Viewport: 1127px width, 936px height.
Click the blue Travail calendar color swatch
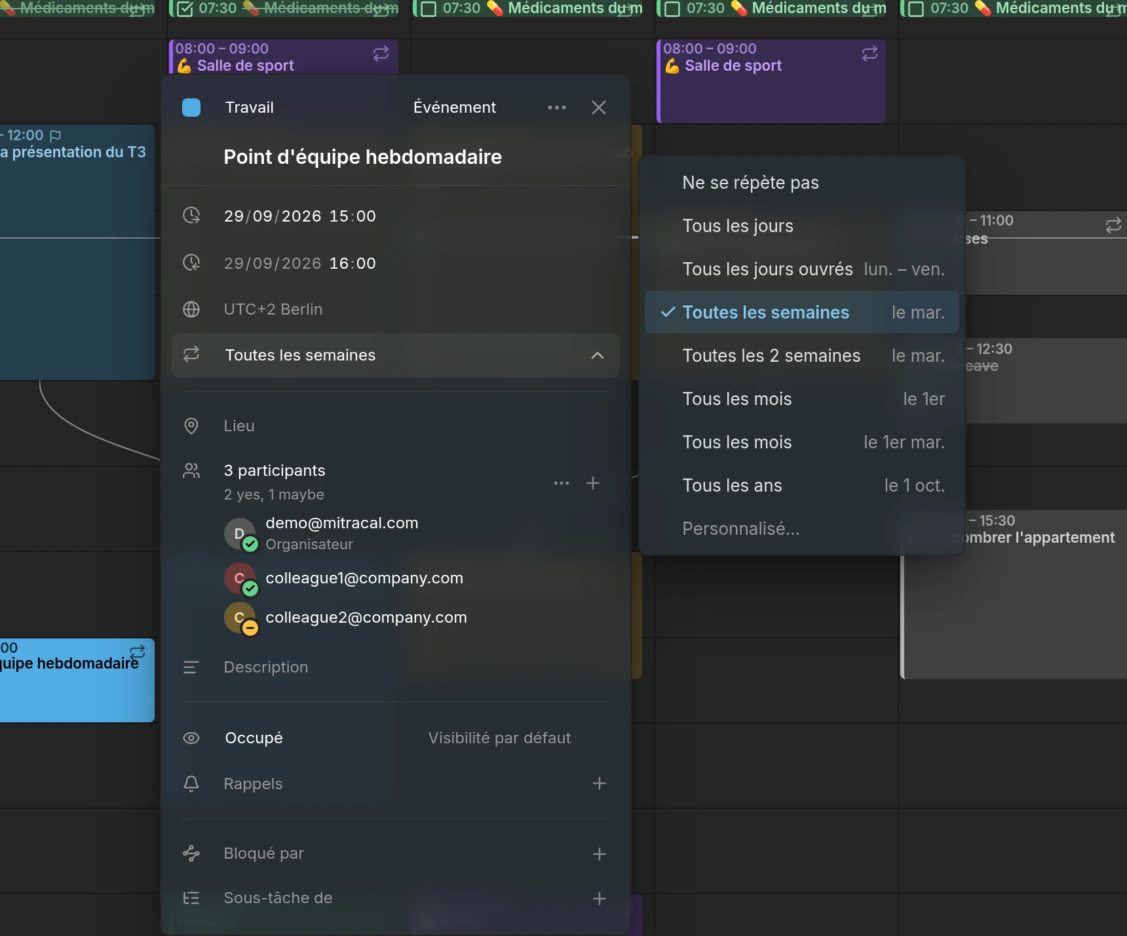click(191, 107)
